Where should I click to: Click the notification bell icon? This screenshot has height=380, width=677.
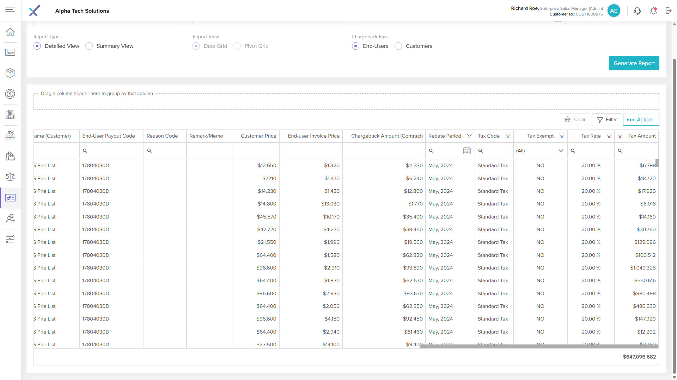tap(653, 11)
